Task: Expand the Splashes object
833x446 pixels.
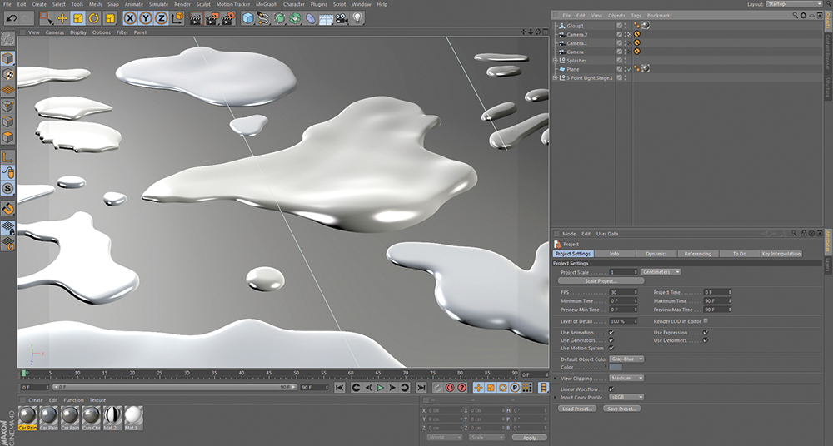Action: [555, 61]
